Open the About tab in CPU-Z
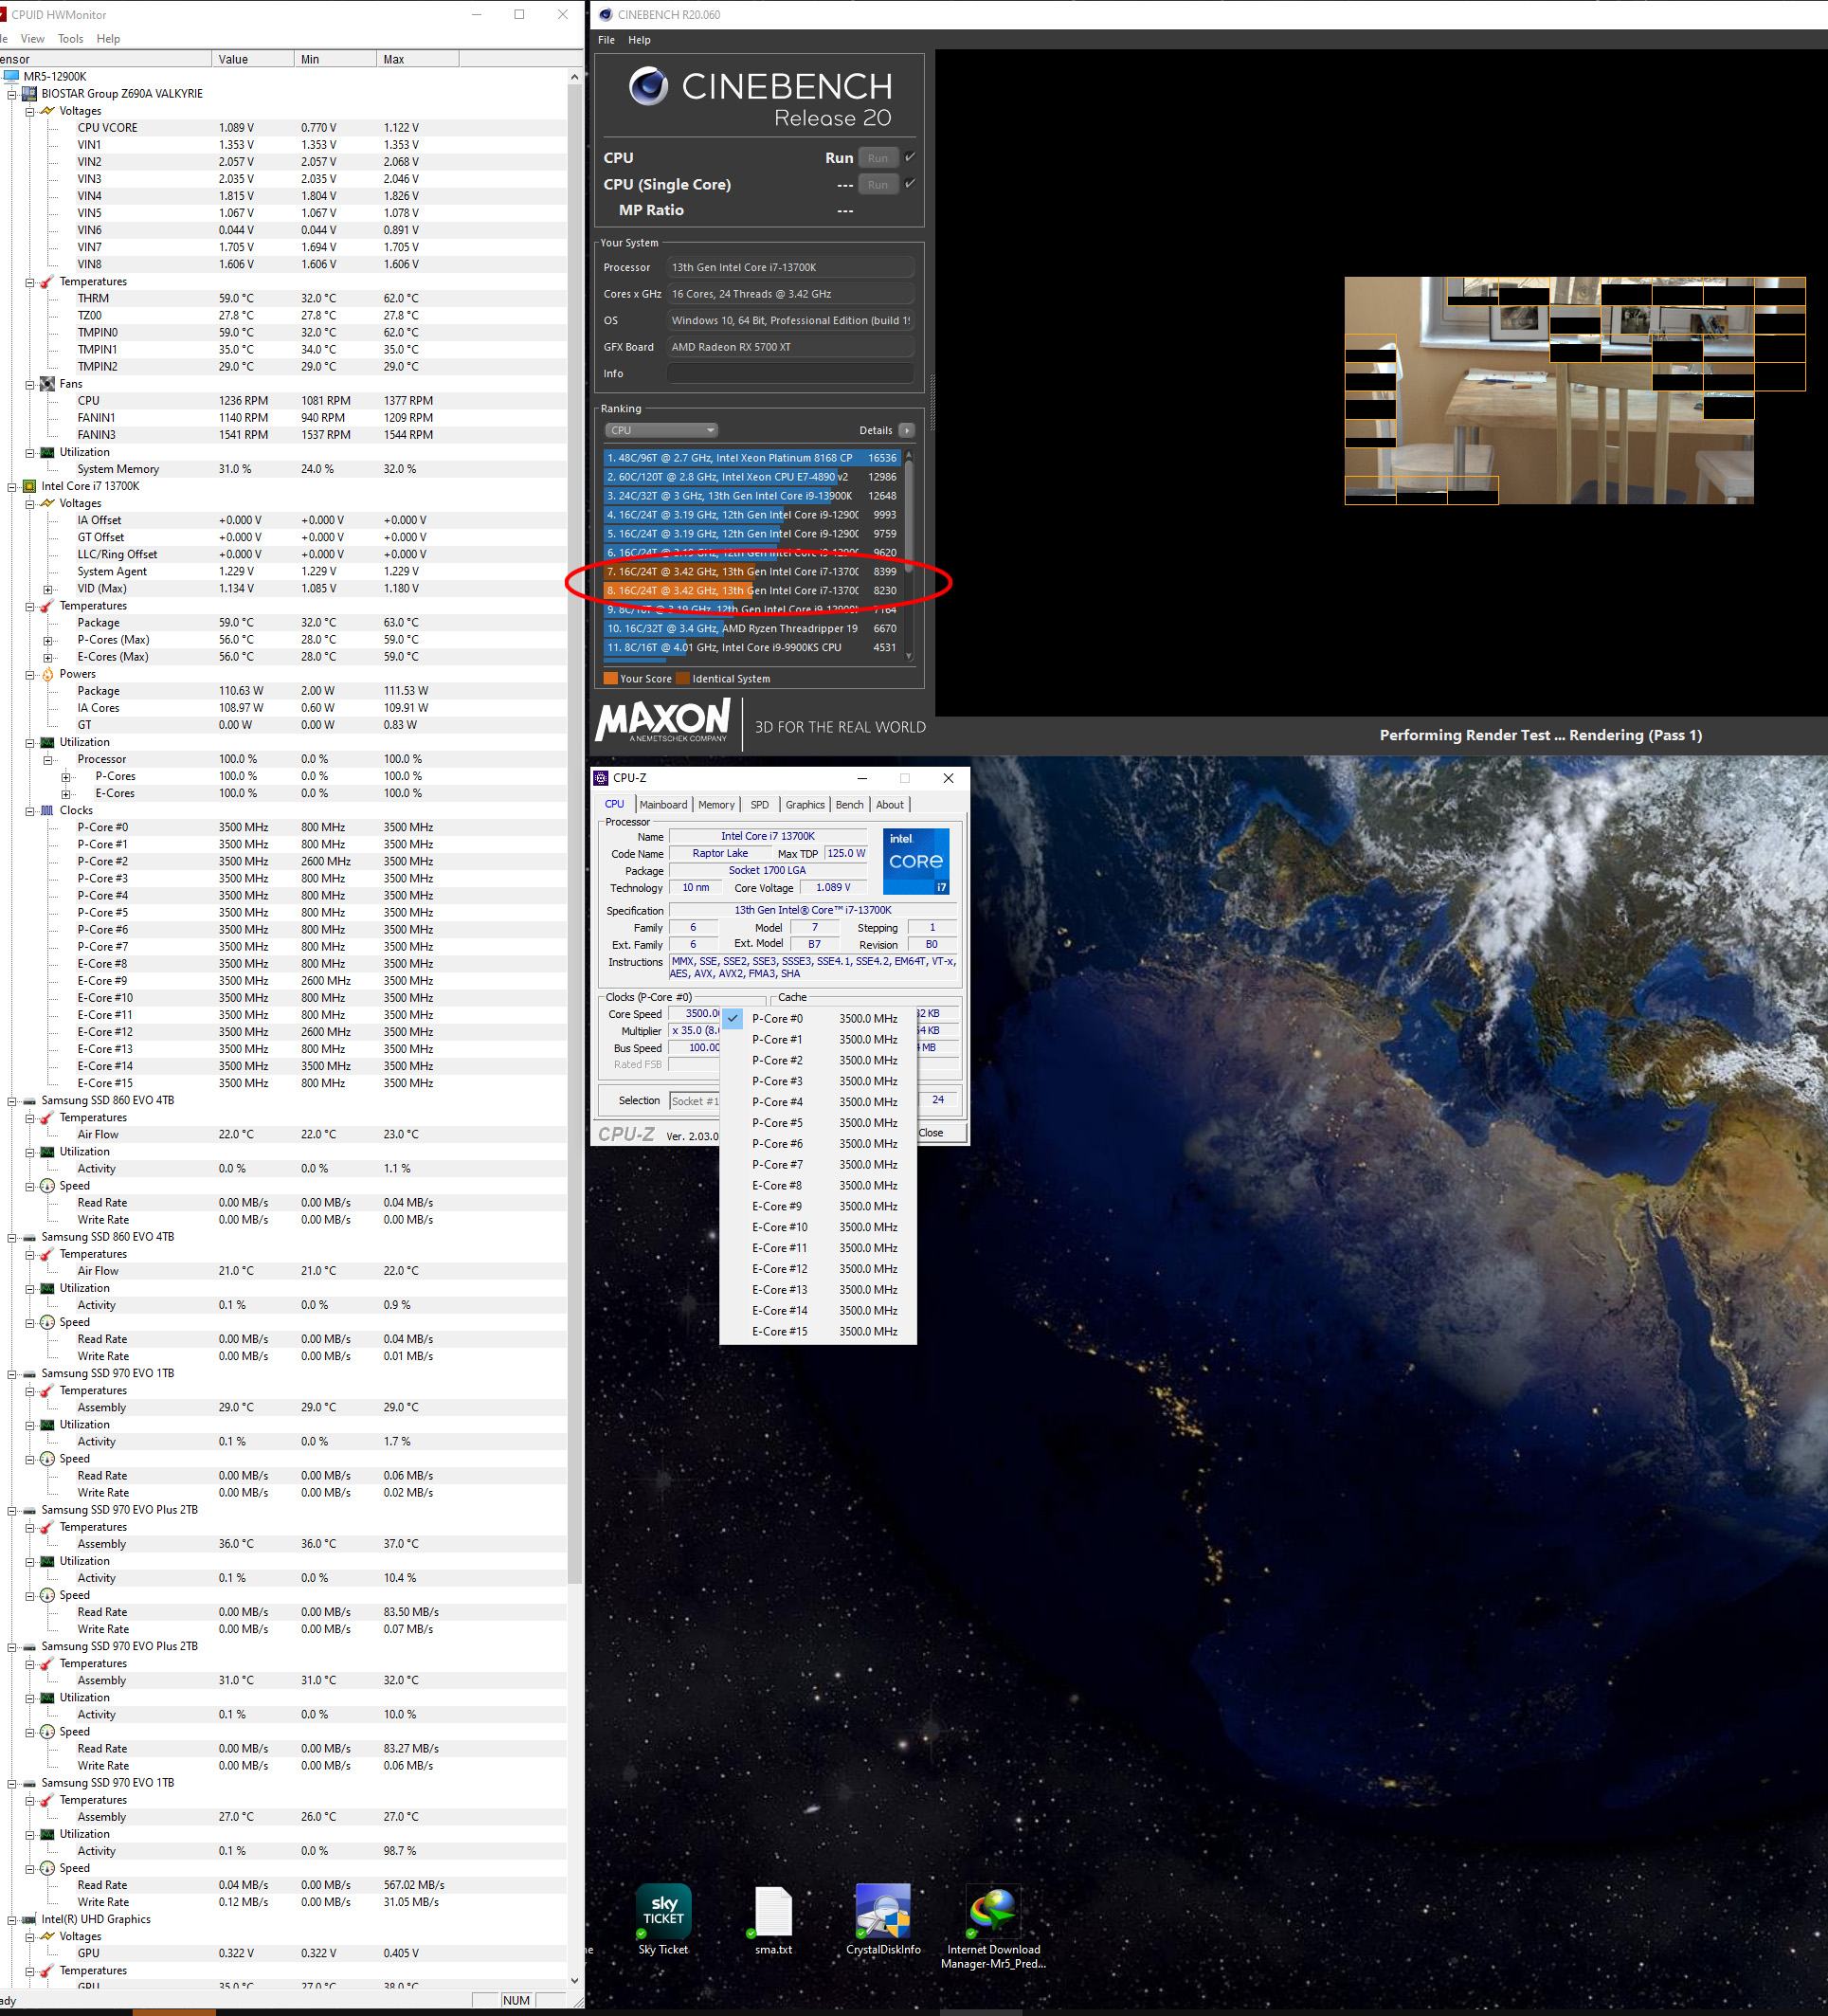Screen dimensions: 1828x2016 click(x=890, y=805)
